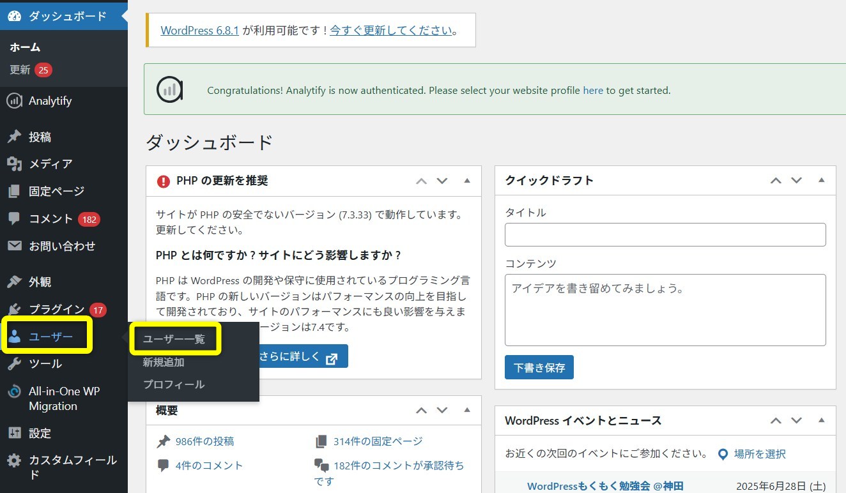The width and height of the screenshot is (846, 493).
Task: Click the All-in-One WP Migration icon
Action: [14, 391]
